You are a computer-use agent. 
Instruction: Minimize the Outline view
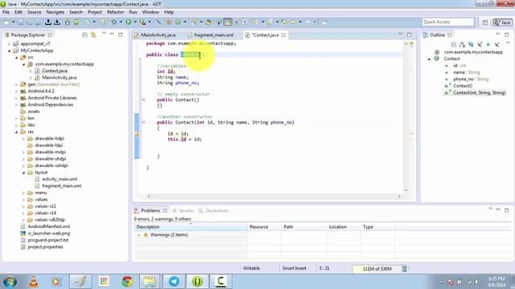(498, 34)
